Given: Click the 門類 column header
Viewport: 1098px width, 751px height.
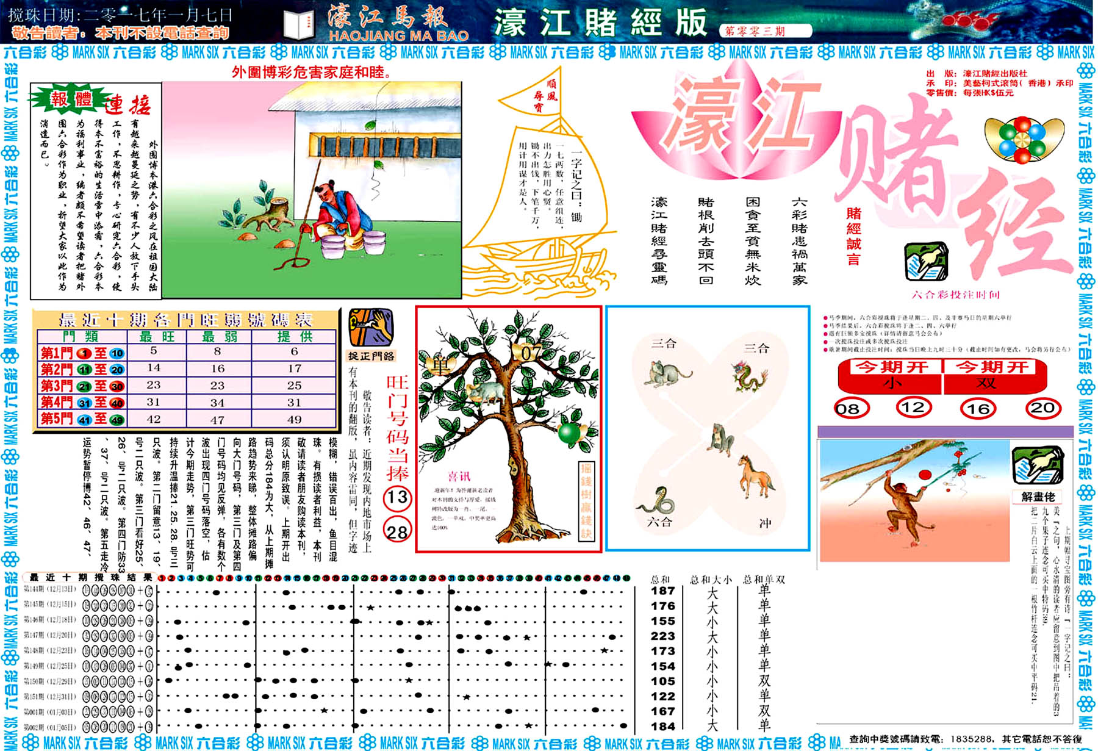Looking at the screenshot, I should click(x=81, y=336).
